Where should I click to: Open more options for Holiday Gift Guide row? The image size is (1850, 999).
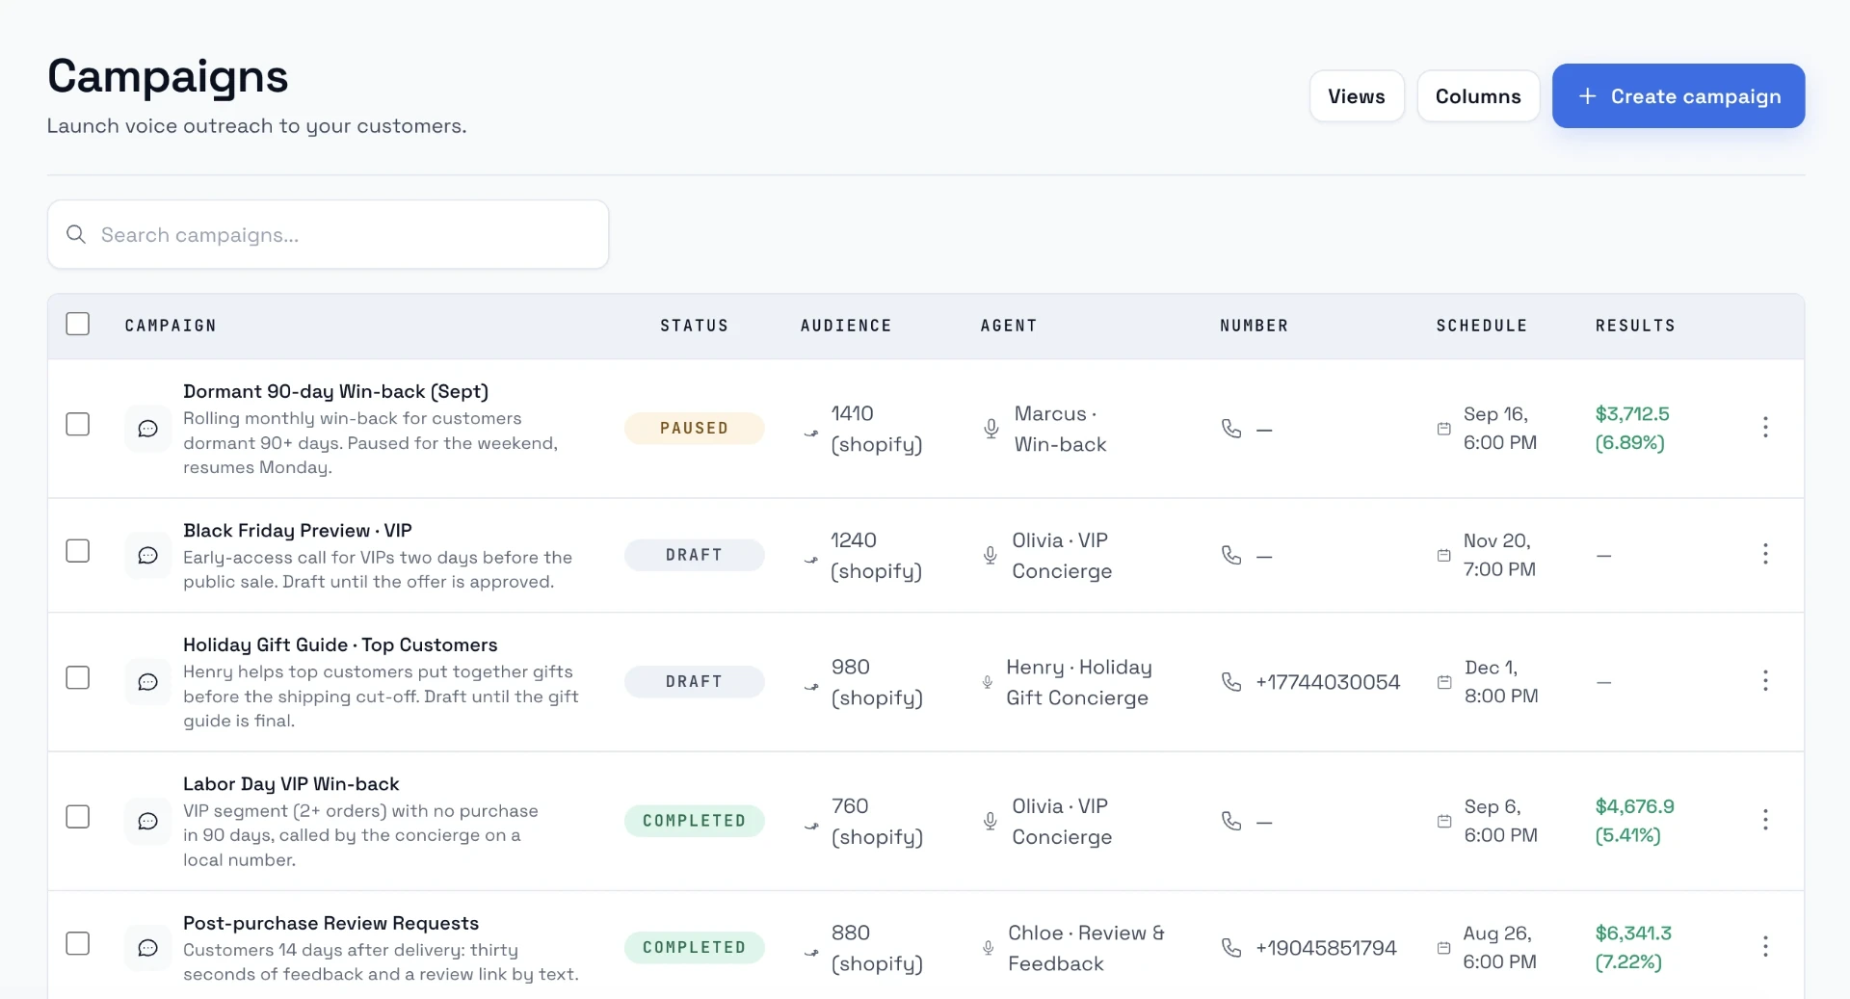point(1765,681)
